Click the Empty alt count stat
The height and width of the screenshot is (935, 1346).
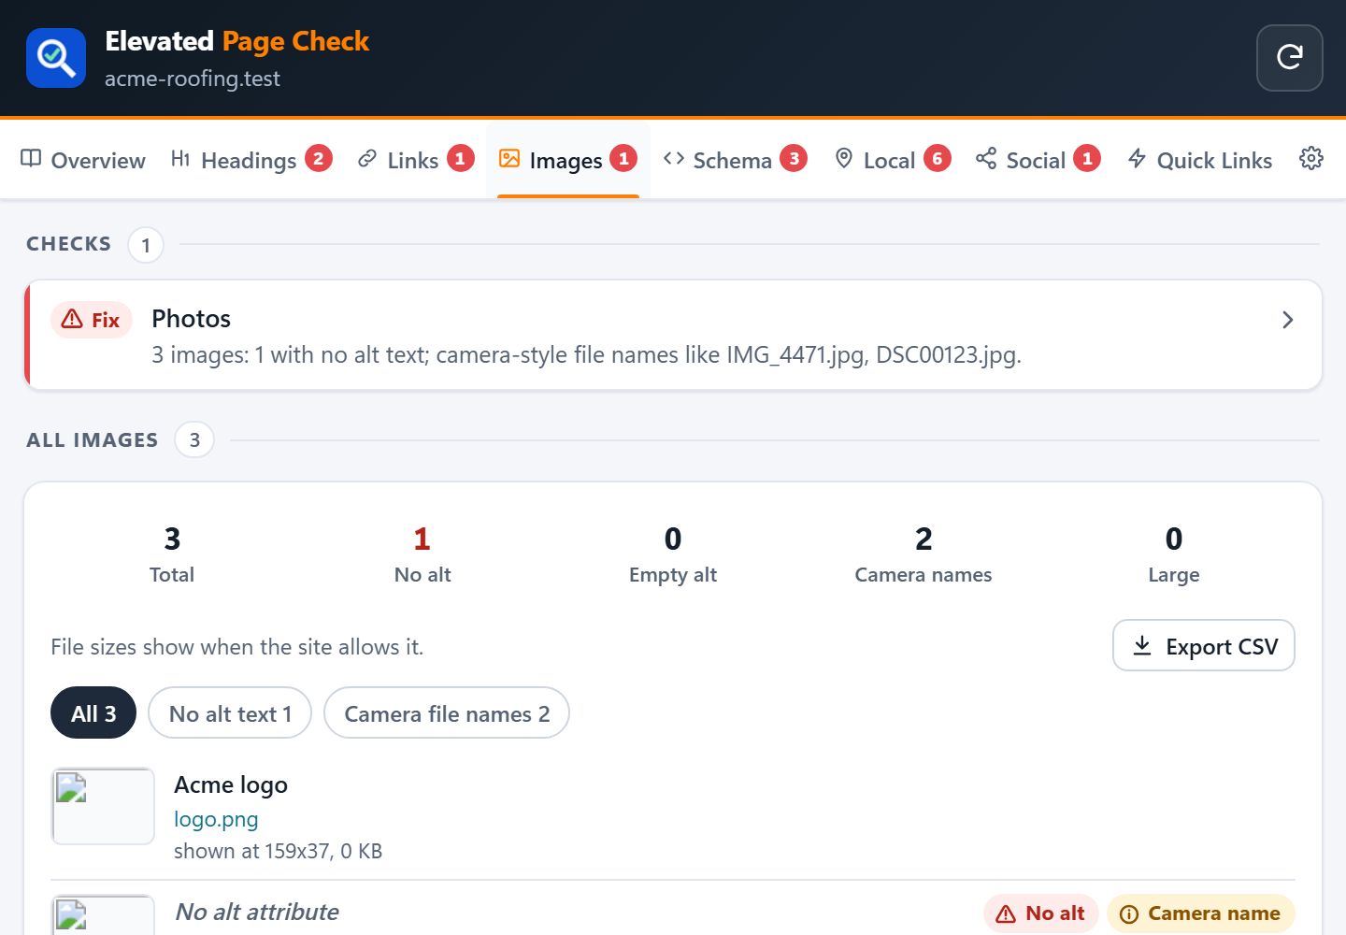673,554
